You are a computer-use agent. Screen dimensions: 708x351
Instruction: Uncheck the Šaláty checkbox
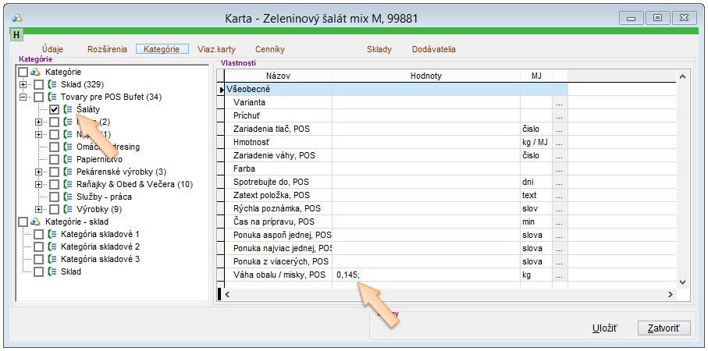coord(55,110)
